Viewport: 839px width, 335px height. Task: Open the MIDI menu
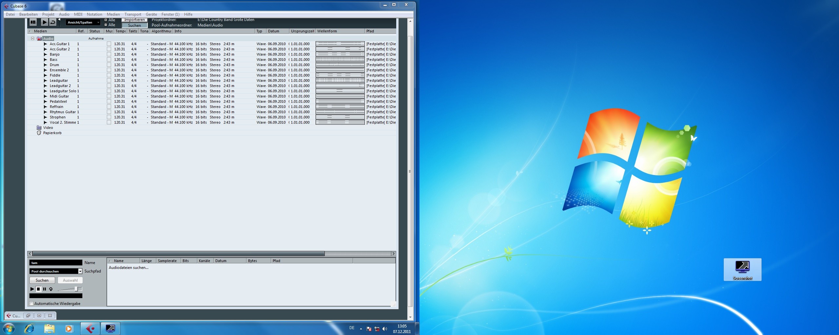pyautogui.click(x=78, y=14)
